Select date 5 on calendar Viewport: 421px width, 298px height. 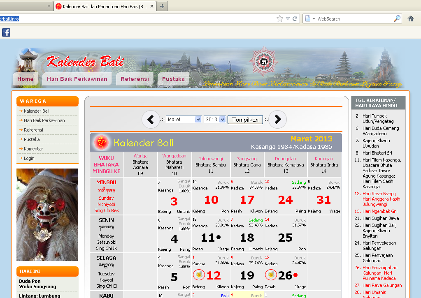click(174, 277)
